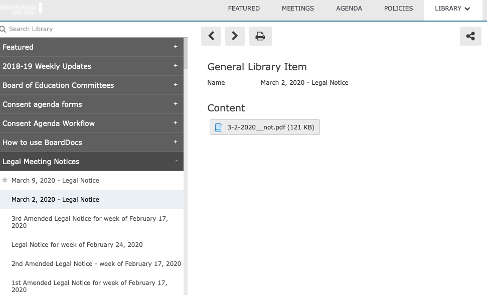Click the school district logo
487x295 pixels.
(x=21, y=9)
